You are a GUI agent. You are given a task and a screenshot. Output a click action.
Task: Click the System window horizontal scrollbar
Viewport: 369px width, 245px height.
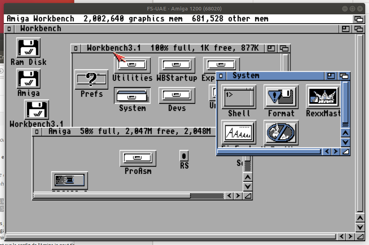[269, 152]
